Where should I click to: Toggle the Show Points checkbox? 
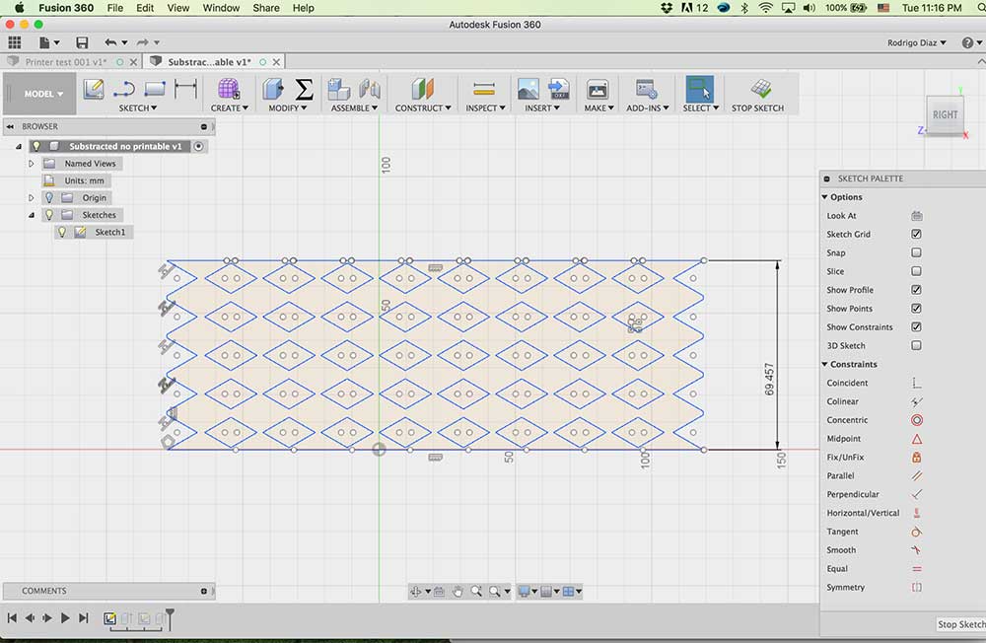[x=916, y=309]
